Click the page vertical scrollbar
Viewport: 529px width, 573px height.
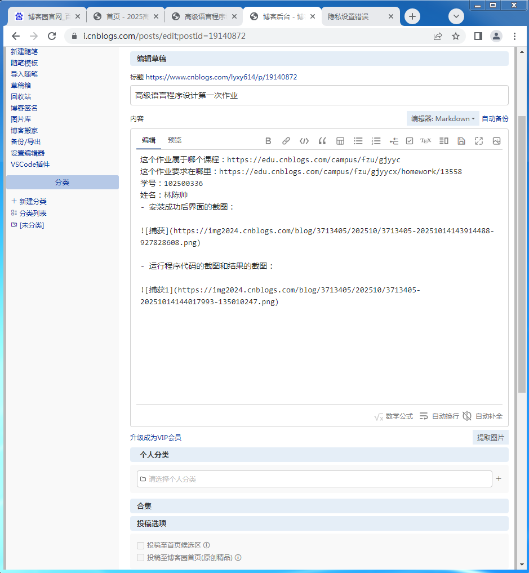(x=522, y=254)
